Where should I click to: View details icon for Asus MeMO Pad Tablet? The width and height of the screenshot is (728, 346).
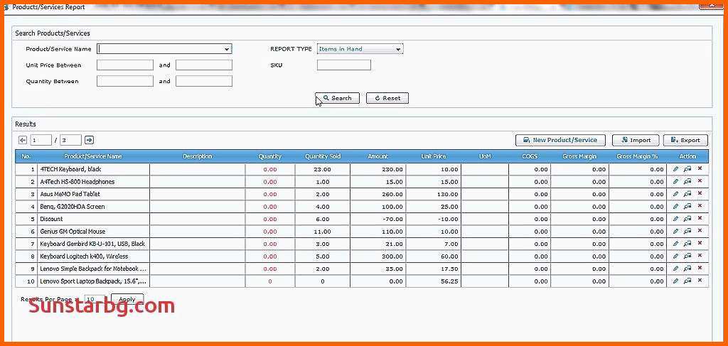[x=687, y=194]
